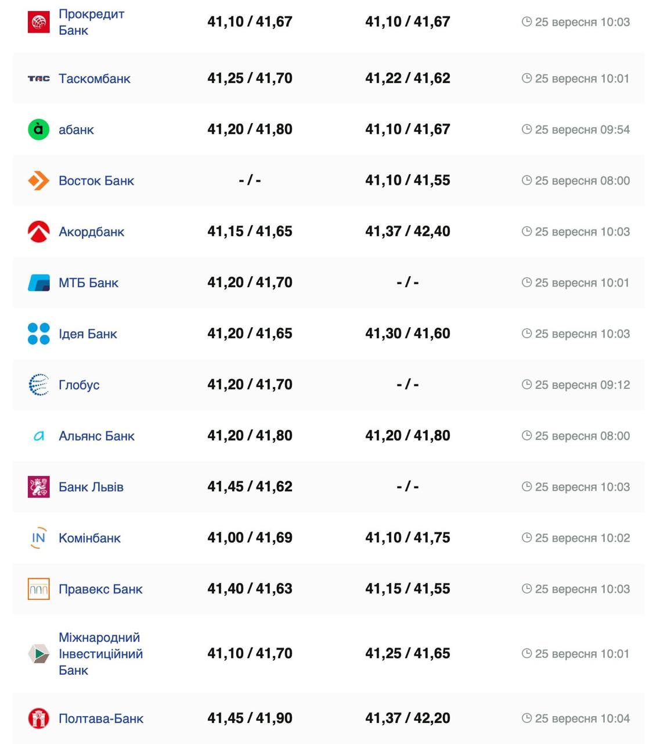Image resolution: width=653 pixels, height=744 pixels.
Task: Open the Акордбанк bank name link
Action: pyautogui.click(x=91, y=232)
